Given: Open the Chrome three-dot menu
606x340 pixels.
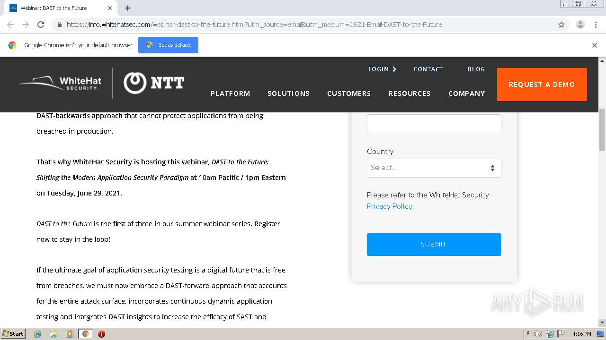Looking at the screenshot, I should click(596, 25).
